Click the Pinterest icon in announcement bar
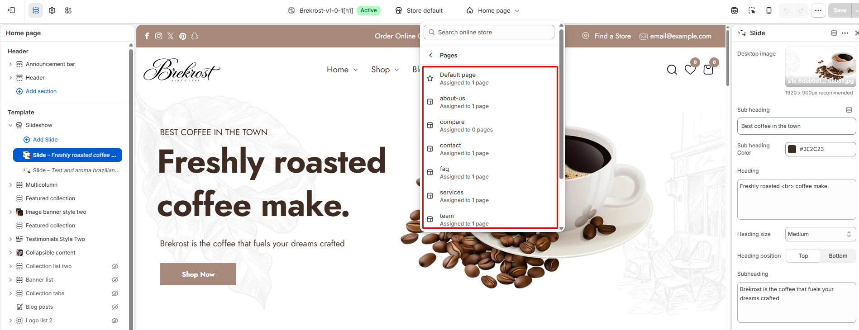Screen dimensions: 859x330 pos(183,36)
